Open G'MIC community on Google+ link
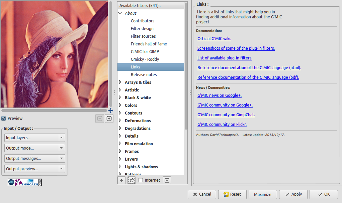The height and width of the screenshot is (203, 342). [x=225, y=105]
